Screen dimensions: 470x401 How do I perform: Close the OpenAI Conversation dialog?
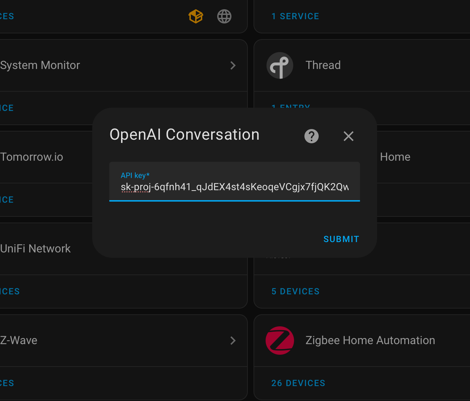[x=348, y=136]
